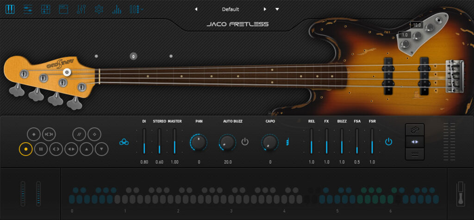
Task: Go to the previous preset arrow
Action: coord(196,9)
